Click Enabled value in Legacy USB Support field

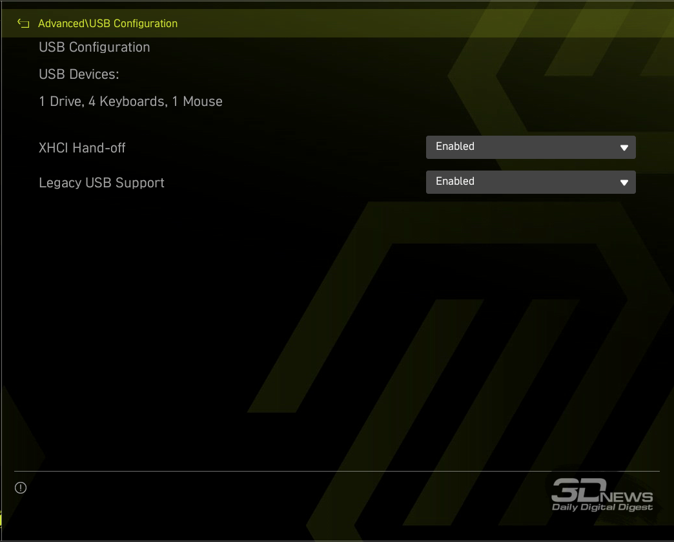click(x=455, y=182)
